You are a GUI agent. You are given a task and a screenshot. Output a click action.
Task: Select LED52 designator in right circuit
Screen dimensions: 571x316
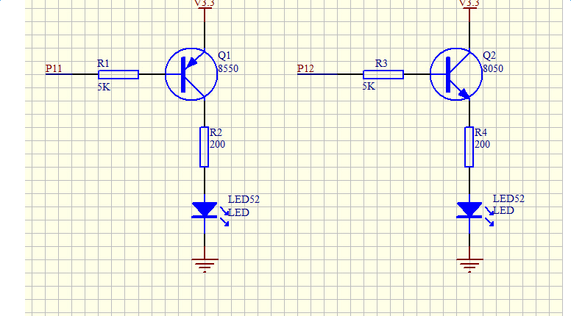click(508, 198)
